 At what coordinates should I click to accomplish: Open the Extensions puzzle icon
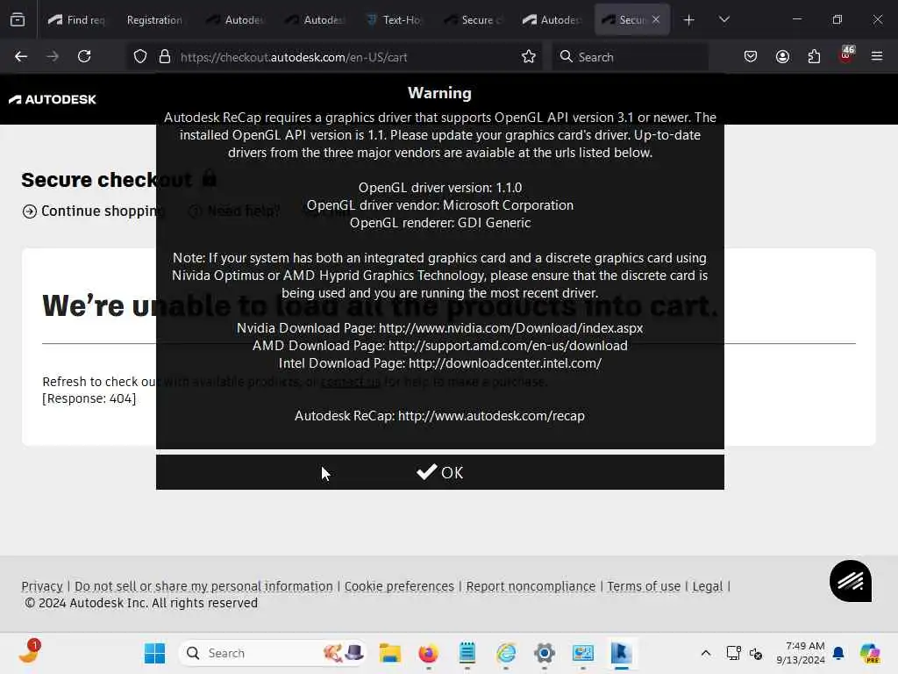[x=814, y=57]
